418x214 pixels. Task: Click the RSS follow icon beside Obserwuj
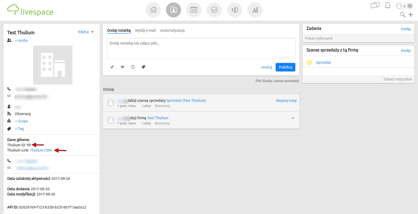(9, 114)
